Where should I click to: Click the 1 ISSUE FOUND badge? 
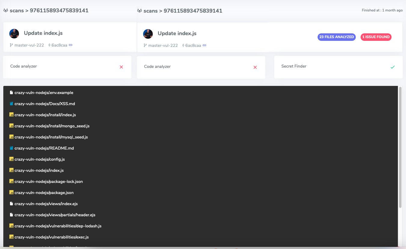pos(376,37)
